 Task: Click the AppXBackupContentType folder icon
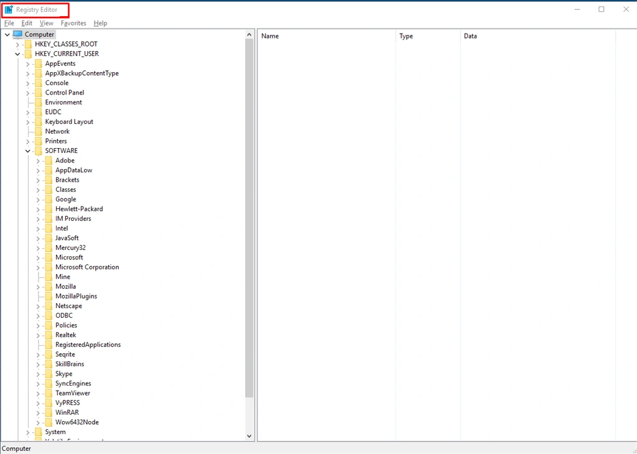(x=38, y=73)
